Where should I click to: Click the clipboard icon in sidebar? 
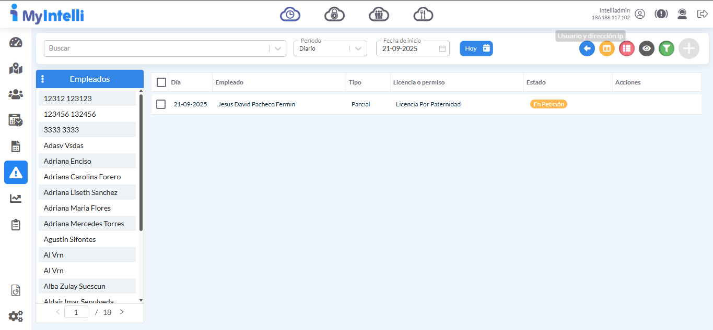(16, 225)
